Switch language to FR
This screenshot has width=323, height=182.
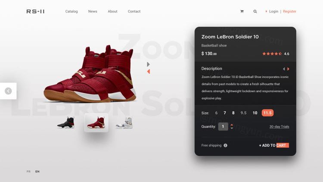[x=28, y=172]
